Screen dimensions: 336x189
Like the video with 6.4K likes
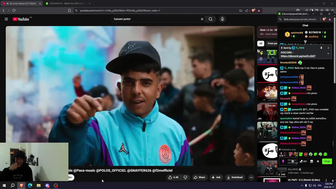174,177
